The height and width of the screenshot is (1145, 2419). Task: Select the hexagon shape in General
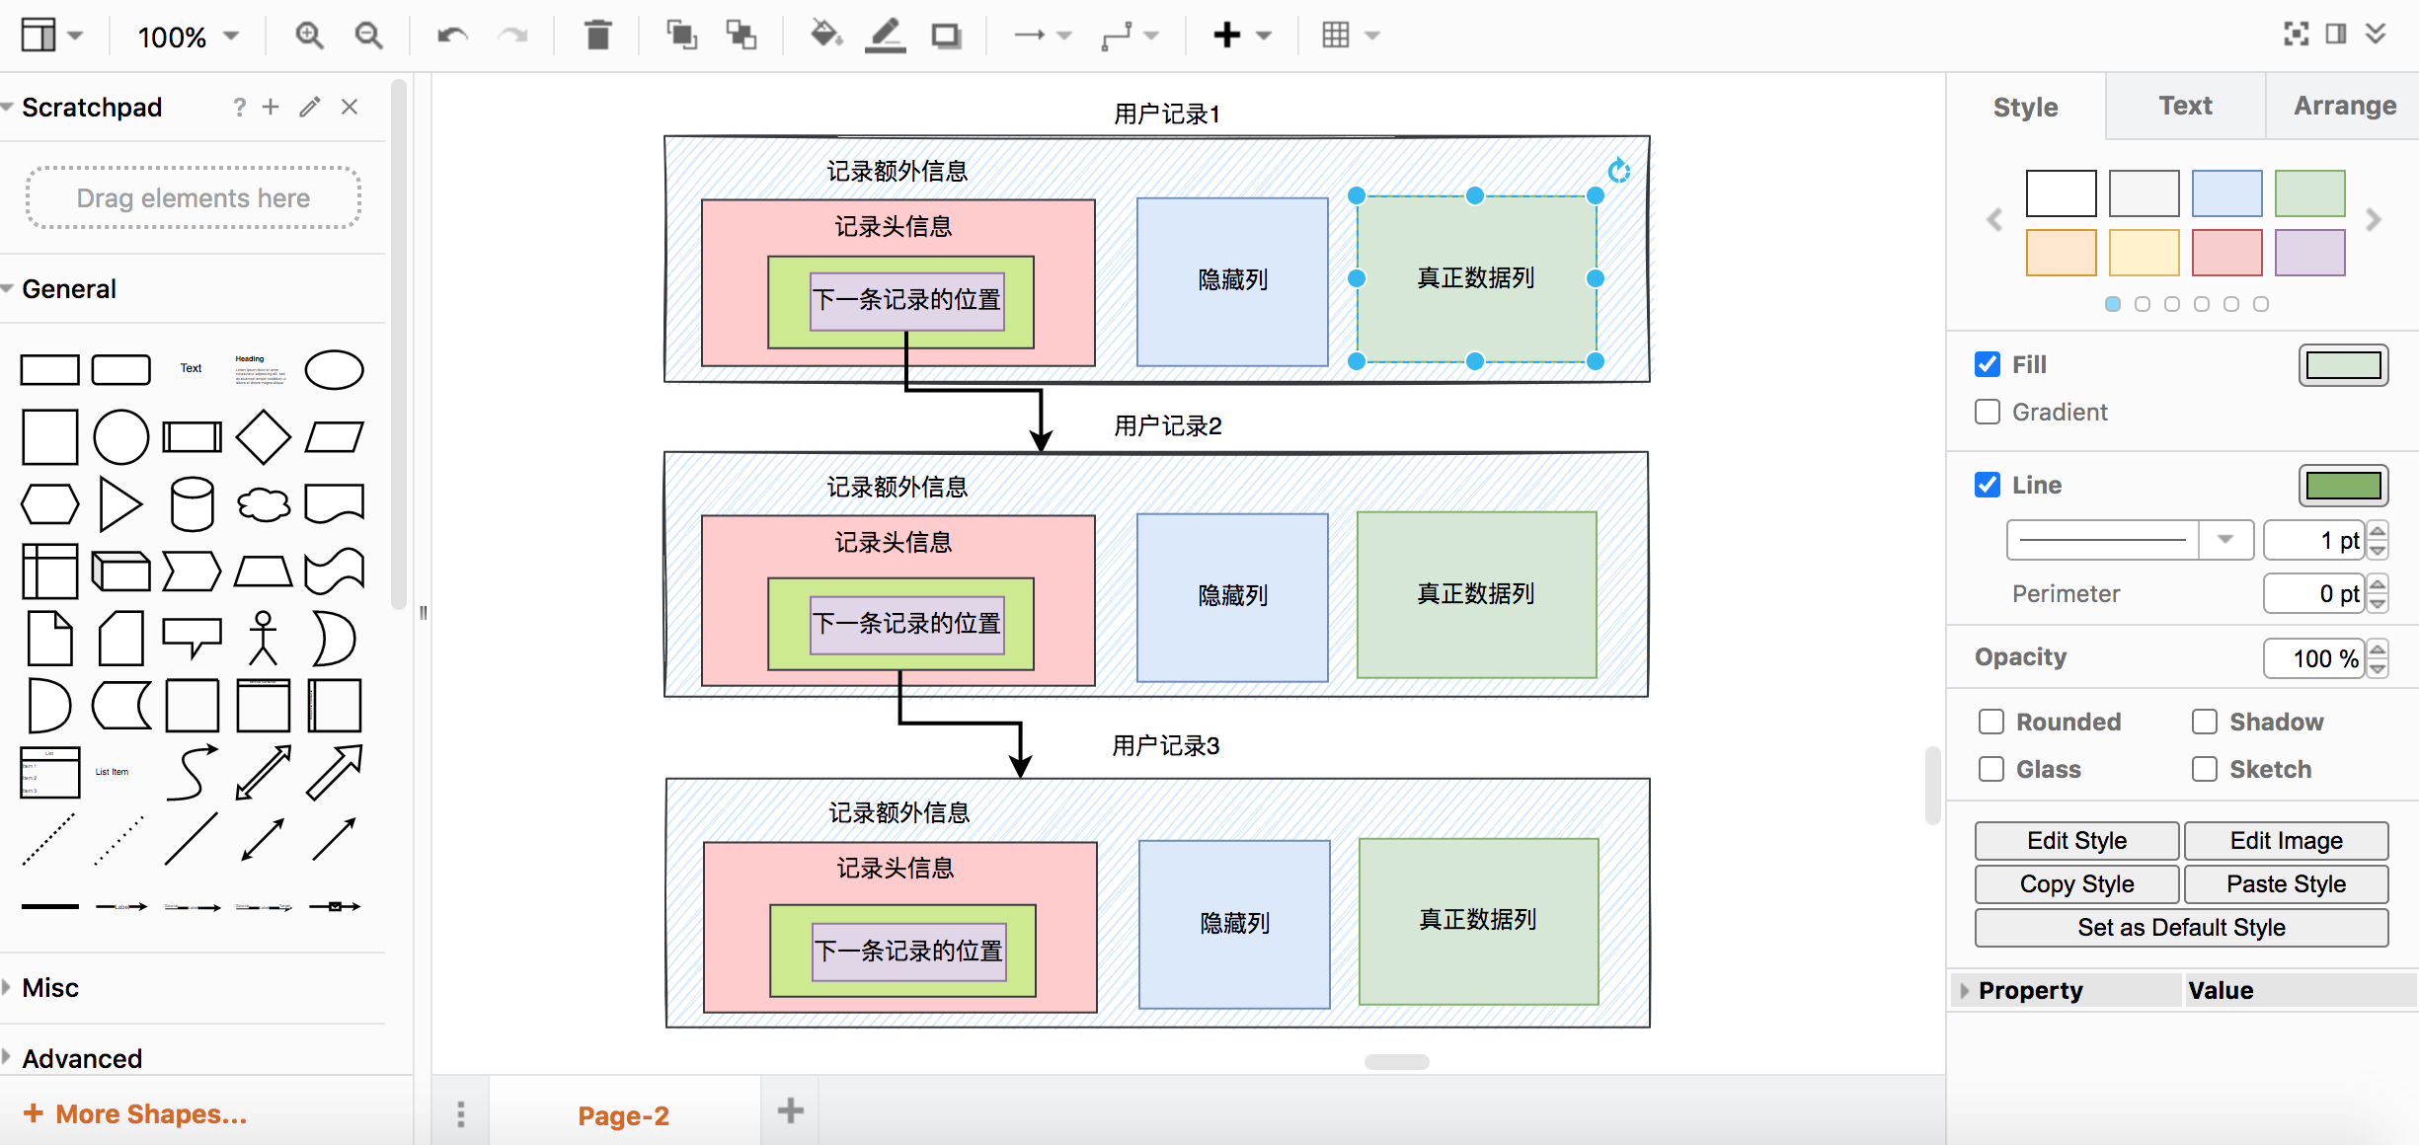pos(49,504)
